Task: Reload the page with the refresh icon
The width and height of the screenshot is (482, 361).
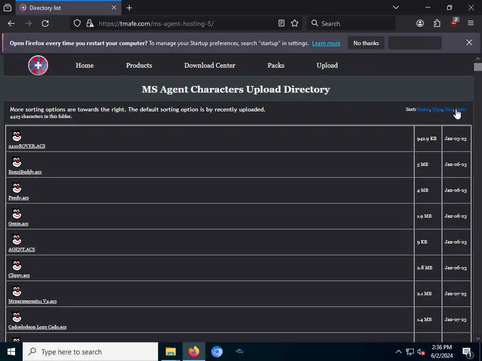Action: (45, 24)
